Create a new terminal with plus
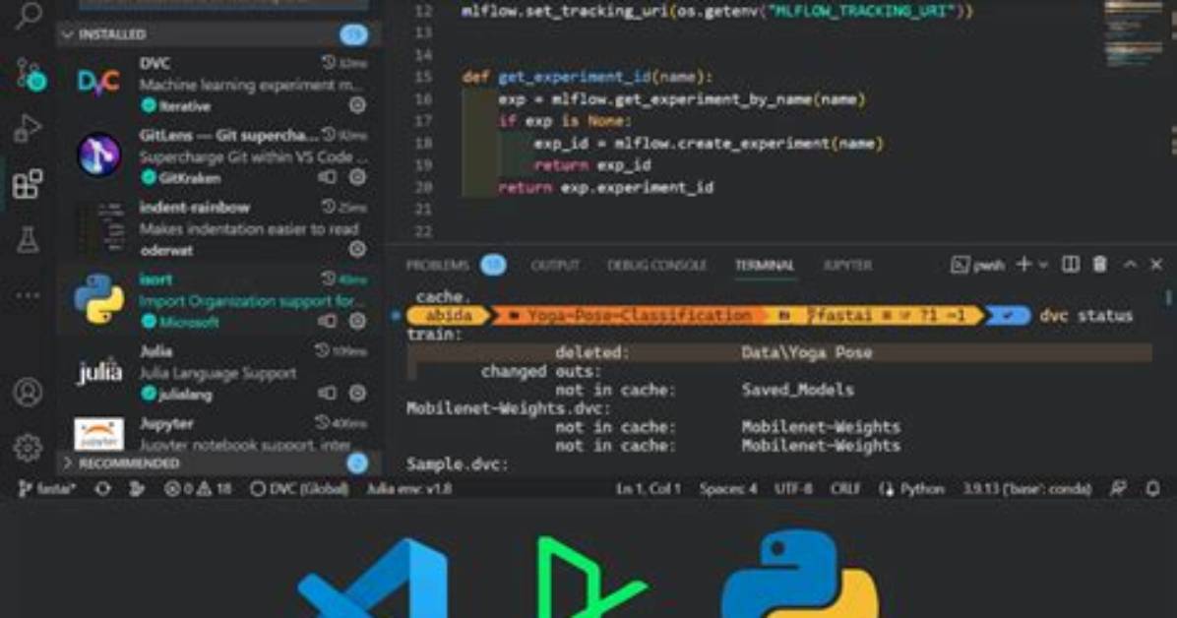This screenshot has width=1177, height=618. pos(1023,265)
